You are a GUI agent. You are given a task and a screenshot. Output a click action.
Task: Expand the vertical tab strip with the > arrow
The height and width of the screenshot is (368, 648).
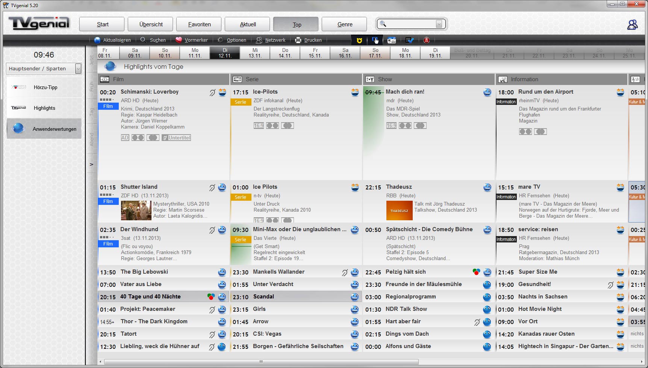click(x=91, y=164)
